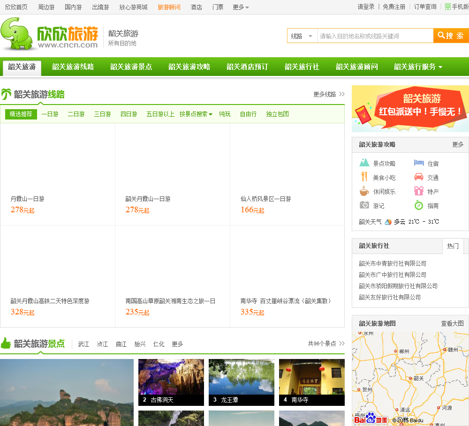Open the 免费注册 link

click(x=394, y=7)
